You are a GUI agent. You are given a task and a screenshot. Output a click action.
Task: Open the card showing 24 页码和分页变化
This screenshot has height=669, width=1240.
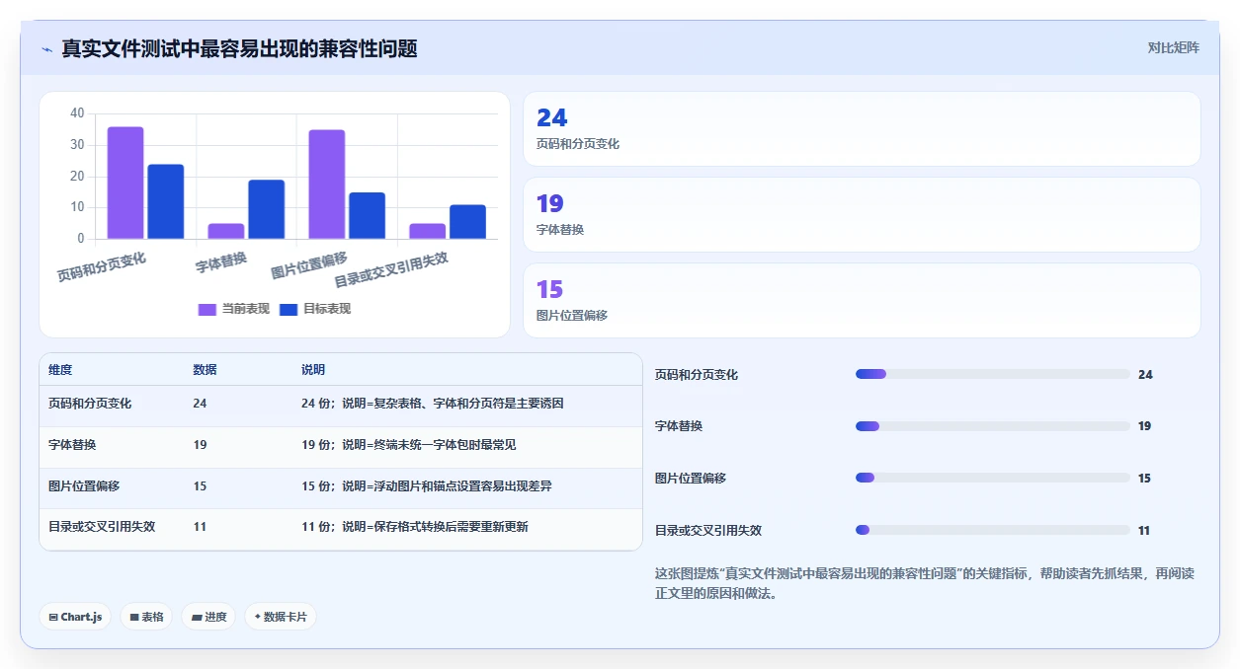pos(862,128)
